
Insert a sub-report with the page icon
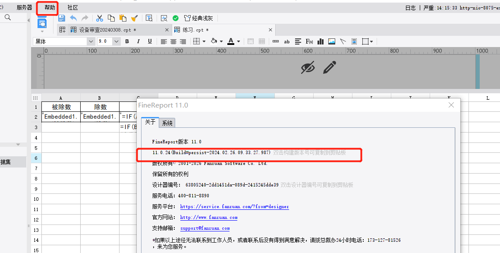pyautogui.click(x=354, y=41)
